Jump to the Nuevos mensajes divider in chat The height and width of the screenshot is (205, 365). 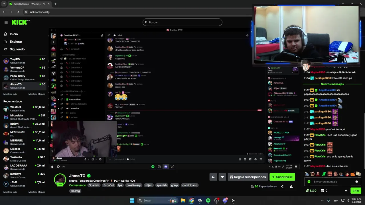pyautogui.click(x=332, y=84)
